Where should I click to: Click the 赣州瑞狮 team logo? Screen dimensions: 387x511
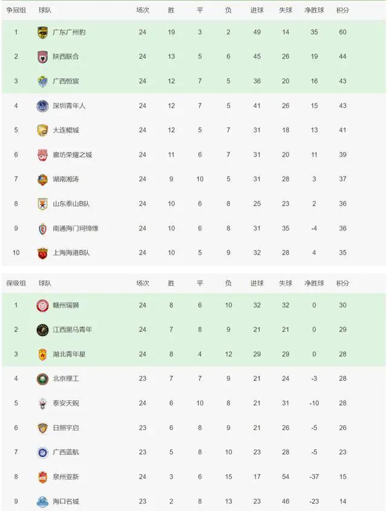[x=43, y=305]
